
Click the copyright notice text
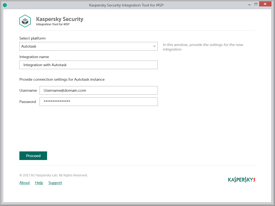(54, 175)
